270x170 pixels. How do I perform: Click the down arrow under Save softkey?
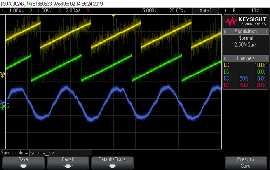pyautogui.click(x=24, y=166)
